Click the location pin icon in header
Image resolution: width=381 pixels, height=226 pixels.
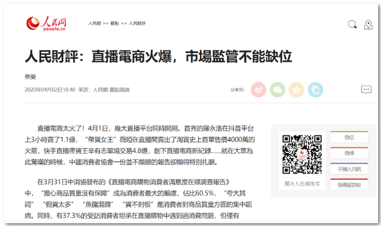[x=369, y=24]
